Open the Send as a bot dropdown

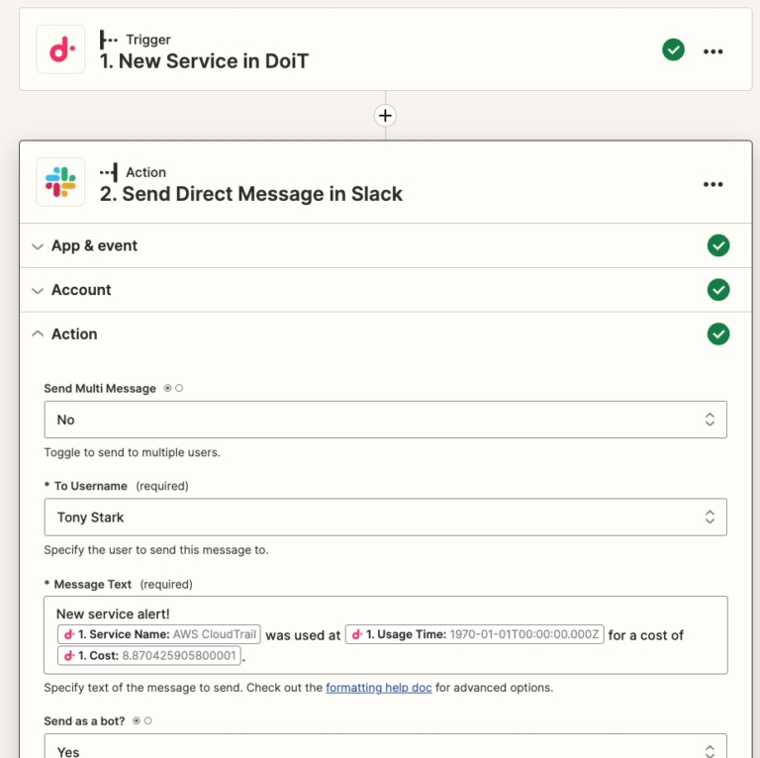[385, 746]
